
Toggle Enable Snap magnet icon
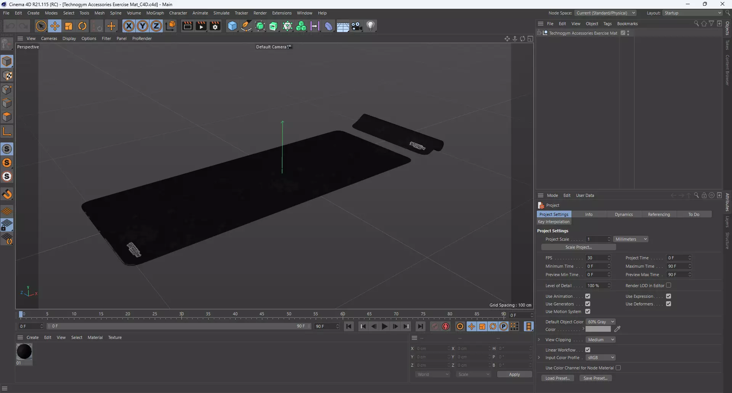[7, 195]
